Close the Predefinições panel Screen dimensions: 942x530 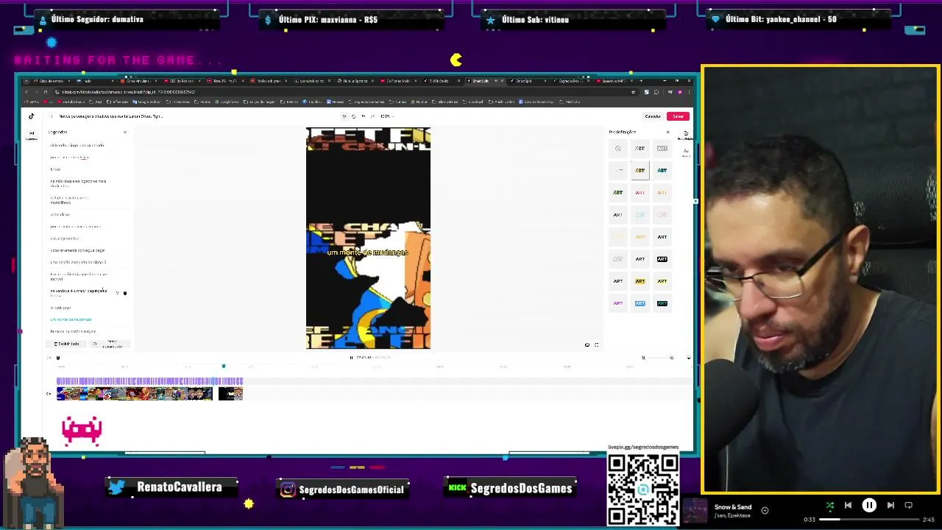(x=668, y=132)
